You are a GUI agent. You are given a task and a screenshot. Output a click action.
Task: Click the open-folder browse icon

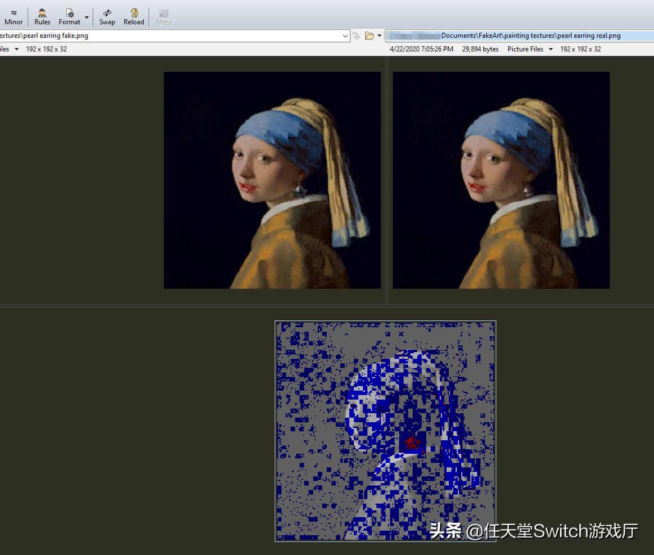click(369, 36)
